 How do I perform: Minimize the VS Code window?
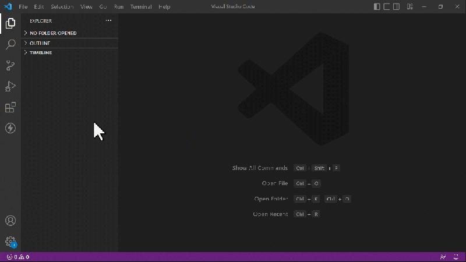click(424, 6)
